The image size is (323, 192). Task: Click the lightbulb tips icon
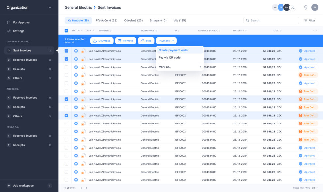pos(306,7)
